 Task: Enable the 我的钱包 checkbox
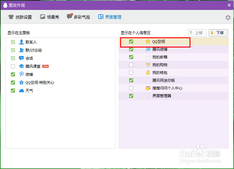(x=131, y=73)
